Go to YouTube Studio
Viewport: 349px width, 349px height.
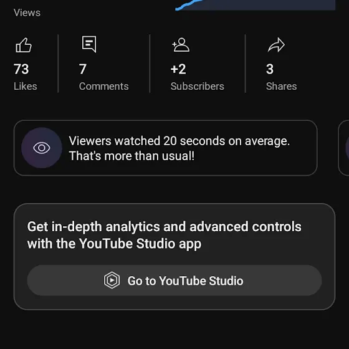pyautogui.click(x=174, y=280)
